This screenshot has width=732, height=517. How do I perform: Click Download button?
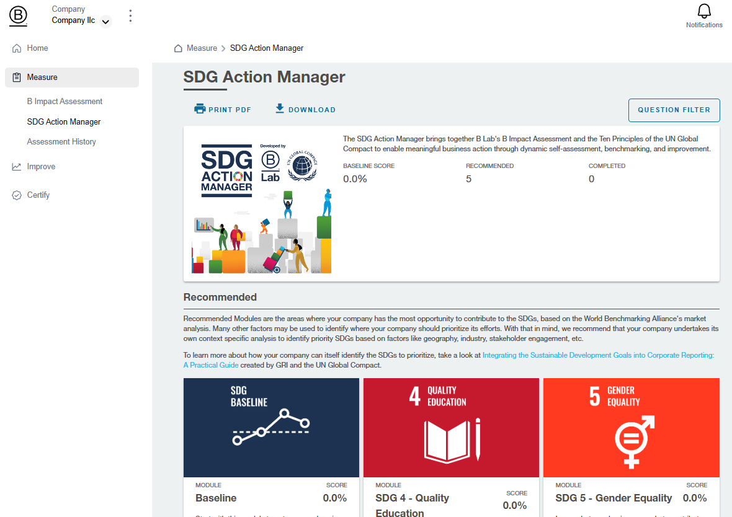[305, 109]
